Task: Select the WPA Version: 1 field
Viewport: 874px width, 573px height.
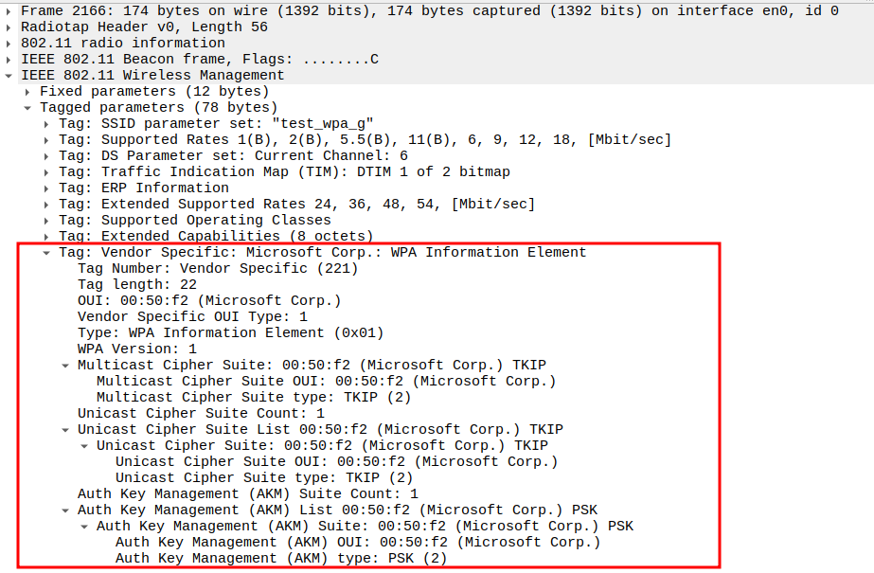Action: [137, 349]
